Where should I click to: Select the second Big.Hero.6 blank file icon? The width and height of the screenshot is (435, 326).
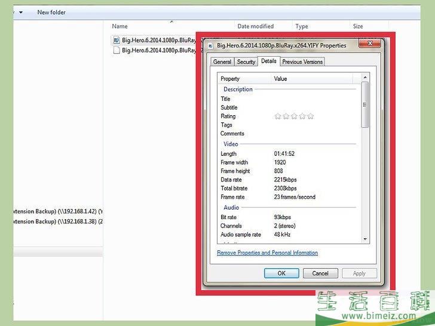[117, 50]
